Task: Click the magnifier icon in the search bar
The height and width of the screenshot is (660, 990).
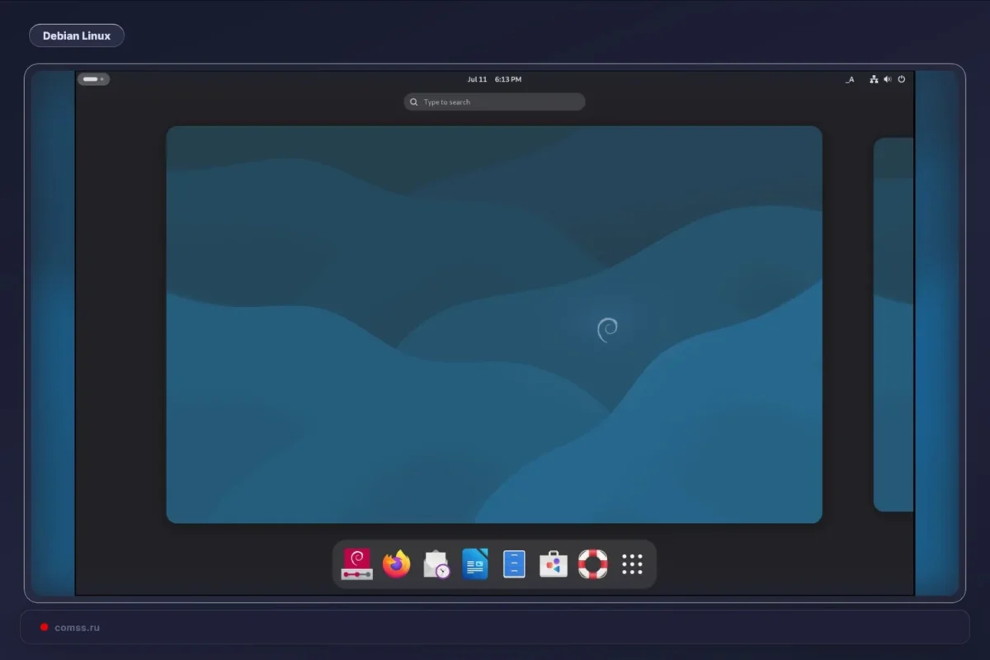Action: (x=413, y=102)
